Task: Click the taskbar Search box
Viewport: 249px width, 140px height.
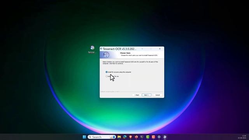Action: pos(102,137)
